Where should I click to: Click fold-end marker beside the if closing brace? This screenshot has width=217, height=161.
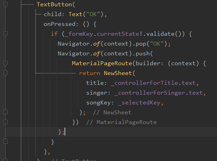(6, 141)
